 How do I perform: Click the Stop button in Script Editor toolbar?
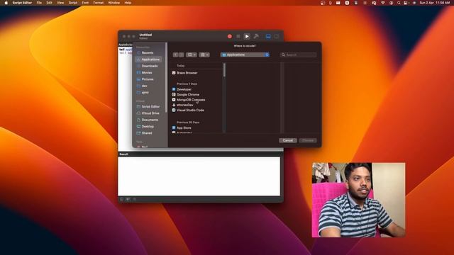pyautogui.click(x=238, y=36)
